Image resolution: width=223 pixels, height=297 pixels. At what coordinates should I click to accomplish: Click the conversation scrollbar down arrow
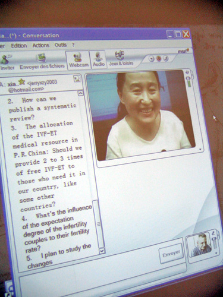(x=102, y=251)
